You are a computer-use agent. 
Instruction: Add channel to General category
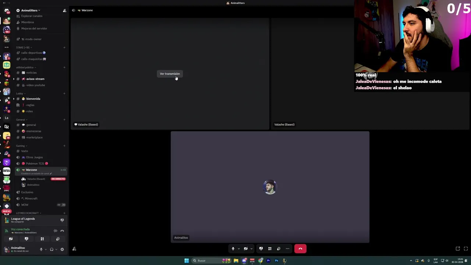pyautogui.click(x=64, y=120)
